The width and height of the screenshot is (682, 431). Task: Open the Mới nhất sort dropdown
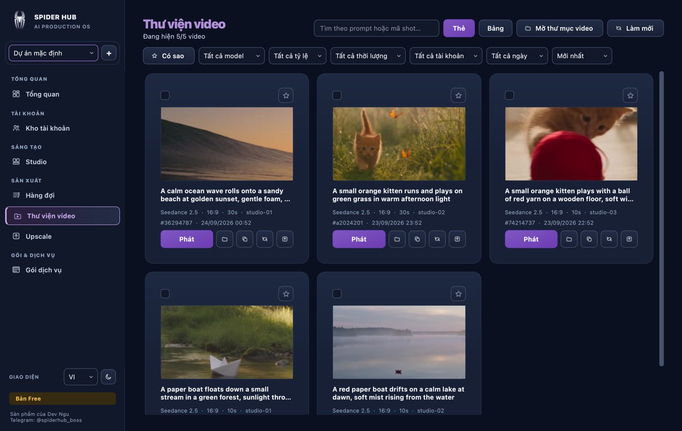point(582,56)
